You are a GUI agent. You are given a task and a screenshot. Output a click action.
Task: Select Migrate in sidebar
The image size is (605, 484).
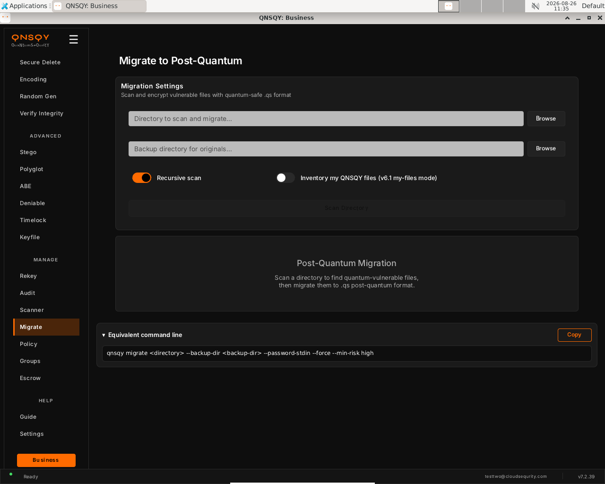[x=46, y=327]
